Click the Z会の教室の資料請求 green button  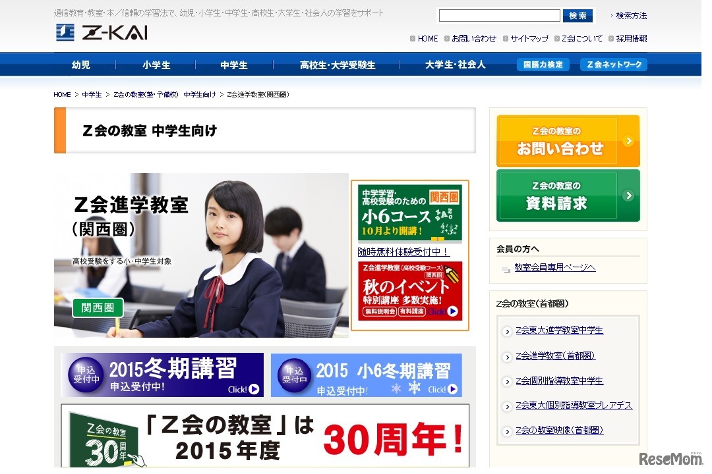[x=568, y=195]
